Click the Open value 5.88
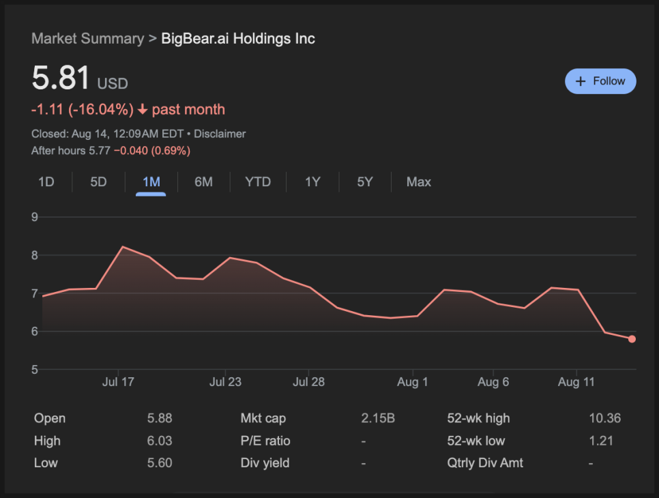 [x=160, y=418]
